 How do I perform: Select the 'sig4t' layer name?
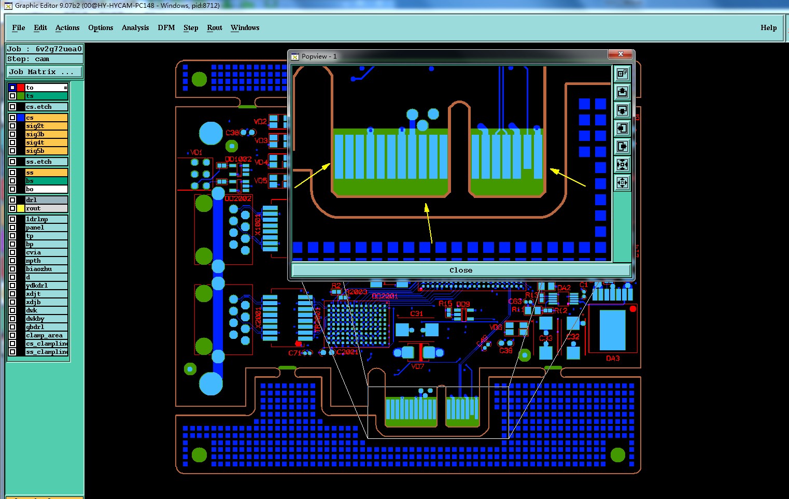tap(47, 142)
